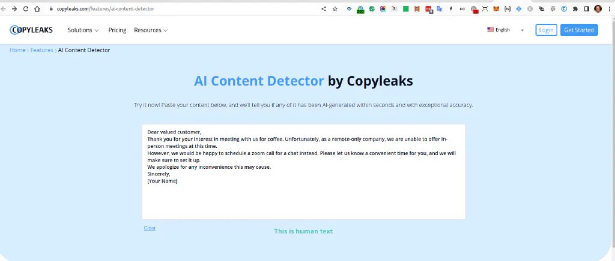The width and height of the screenshot is (615, 261).
Task: Open the English language selector
Action: click(x=505, y=30)
